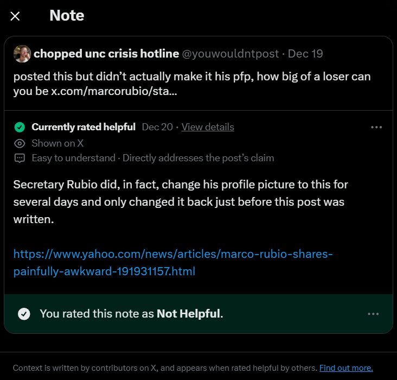Click the eye icon beside Shown on X
The width and height of the screenshot is (397, 380).
[20, 143]
